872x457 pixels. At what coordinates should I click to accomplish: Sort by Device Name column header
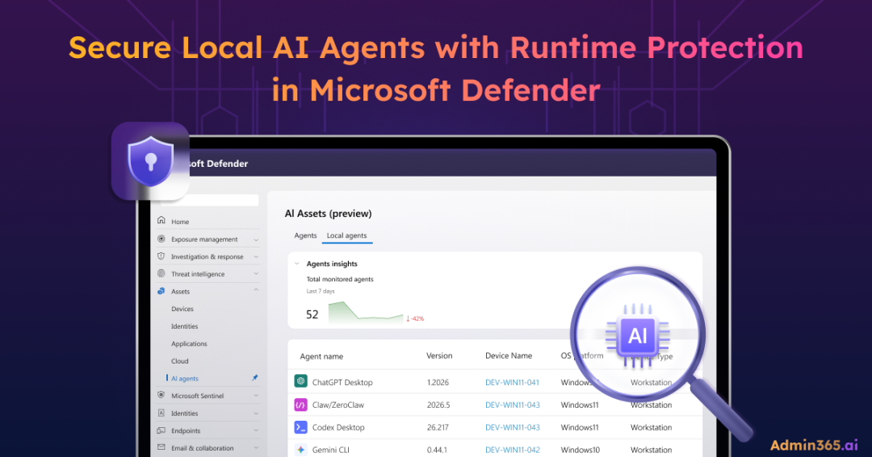(509, 355)
